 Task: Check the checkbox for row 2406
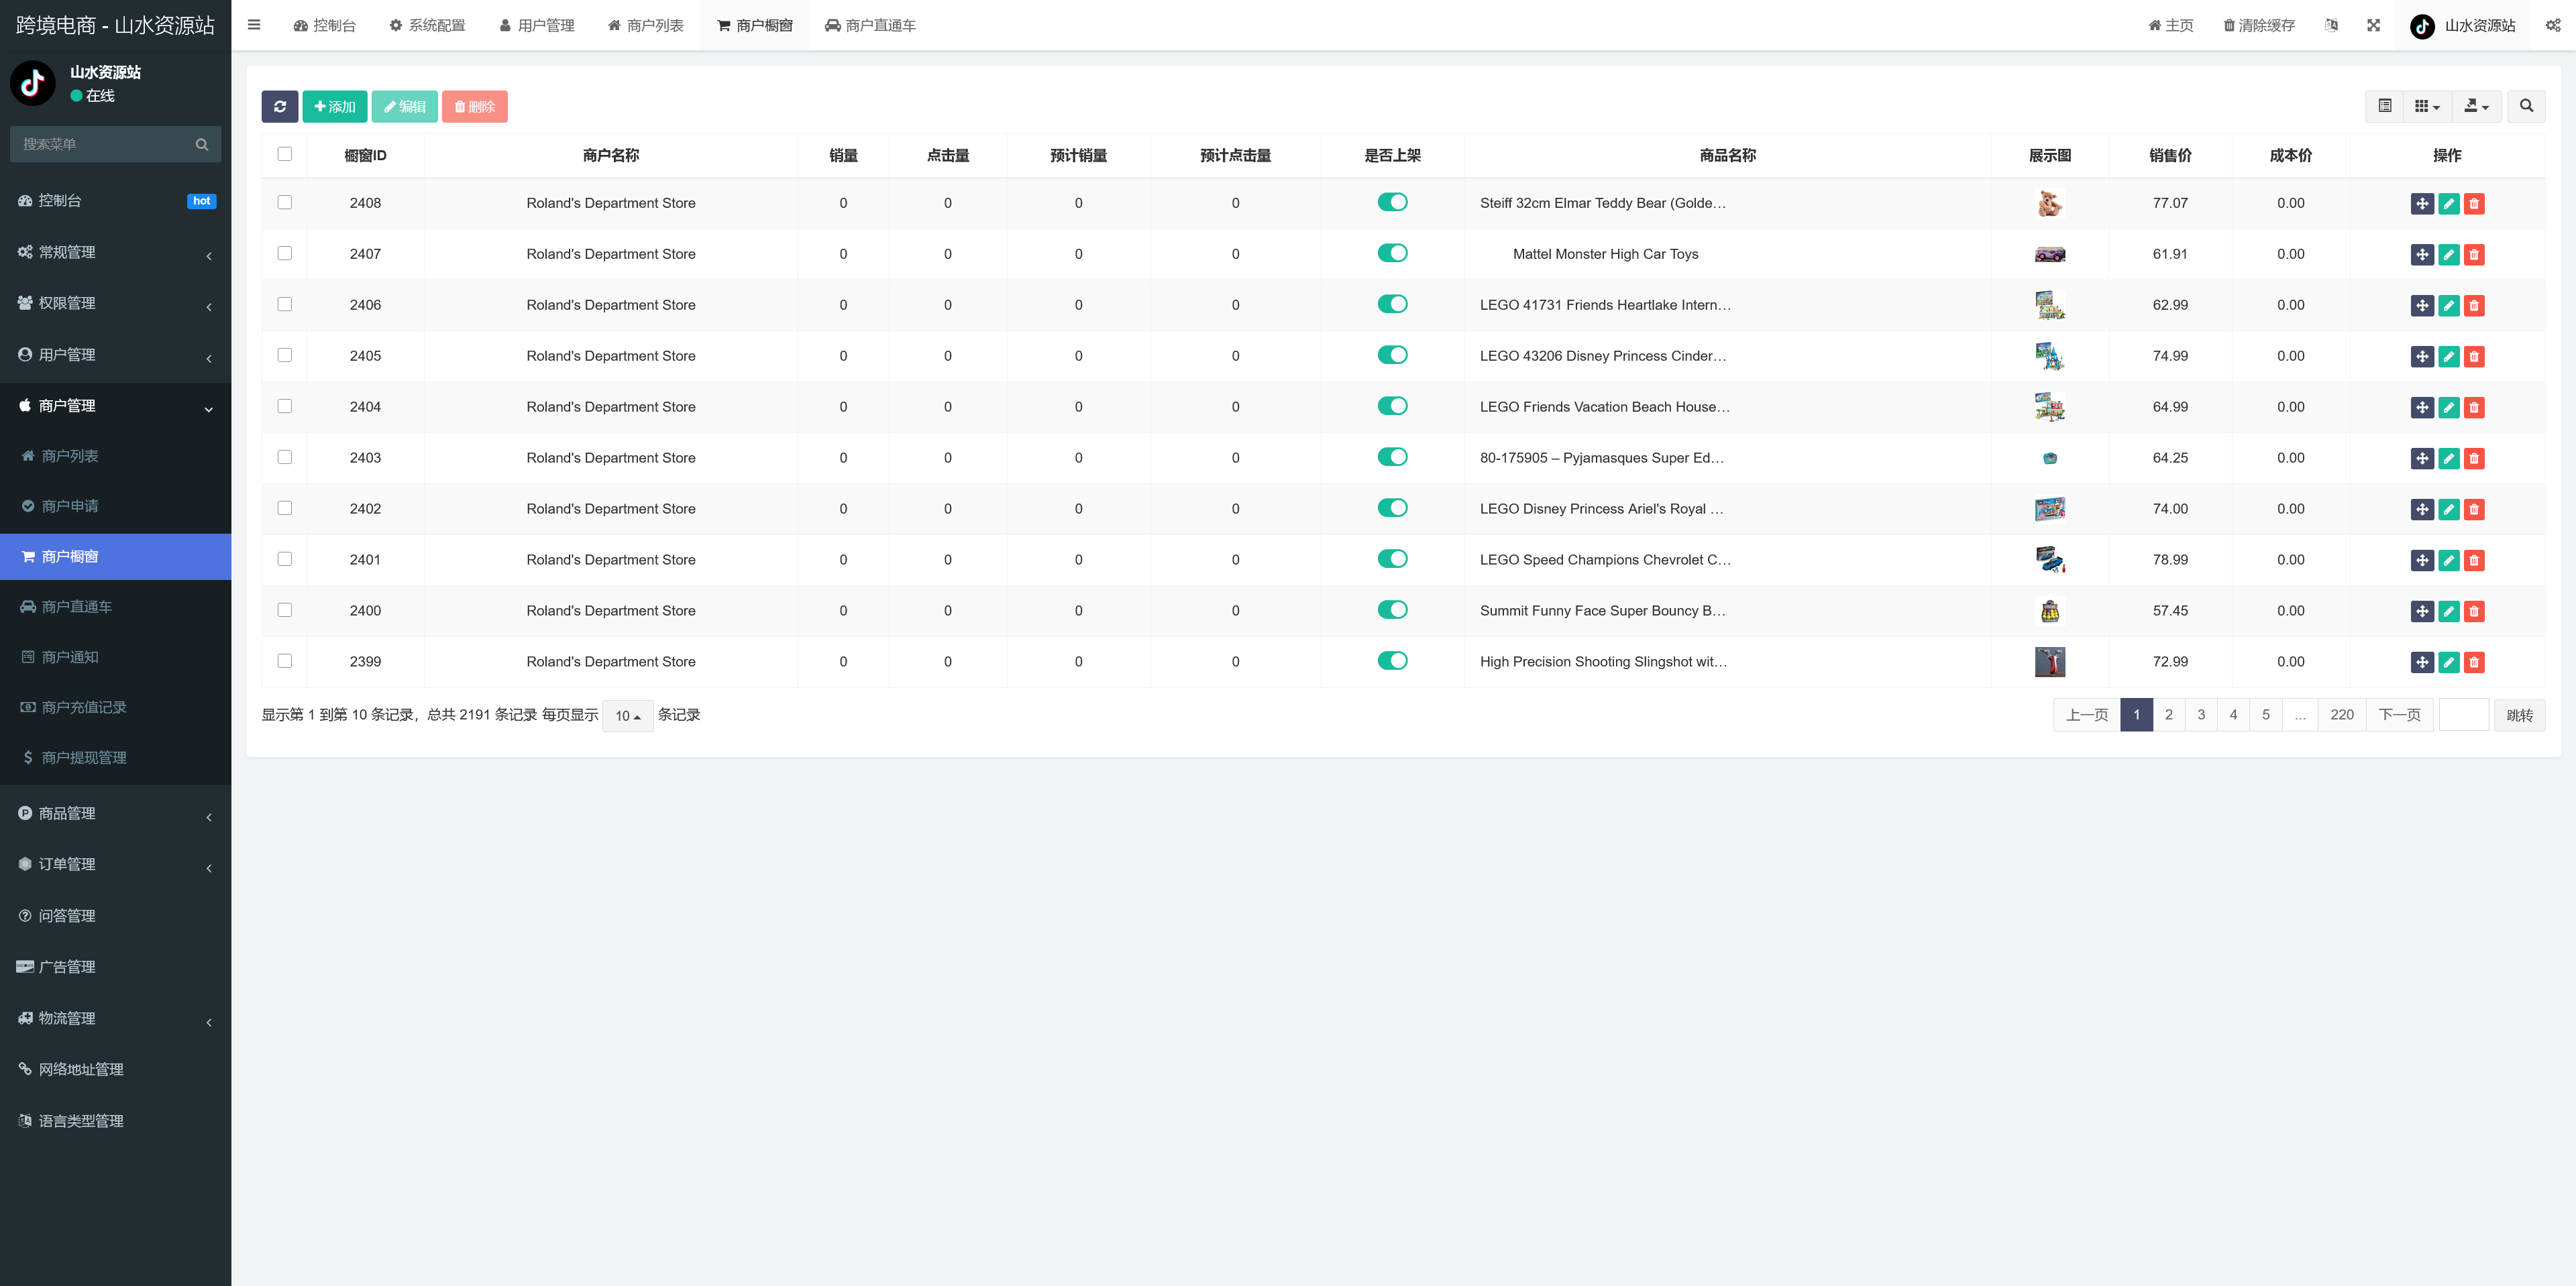click(x=285, y=305)
